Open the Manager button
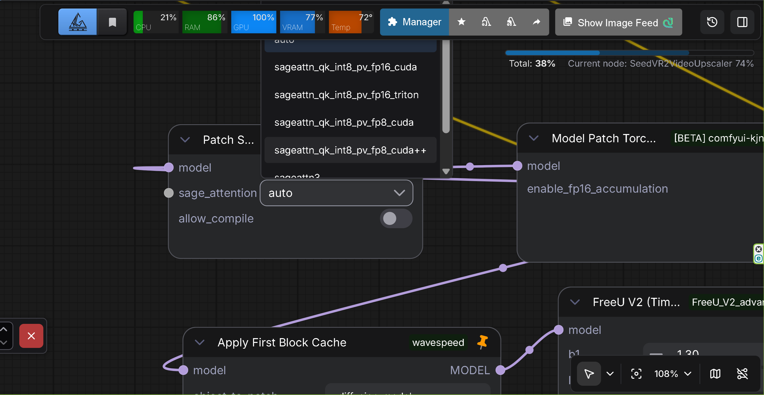764x395 pixels. click(x=414, y=22)
